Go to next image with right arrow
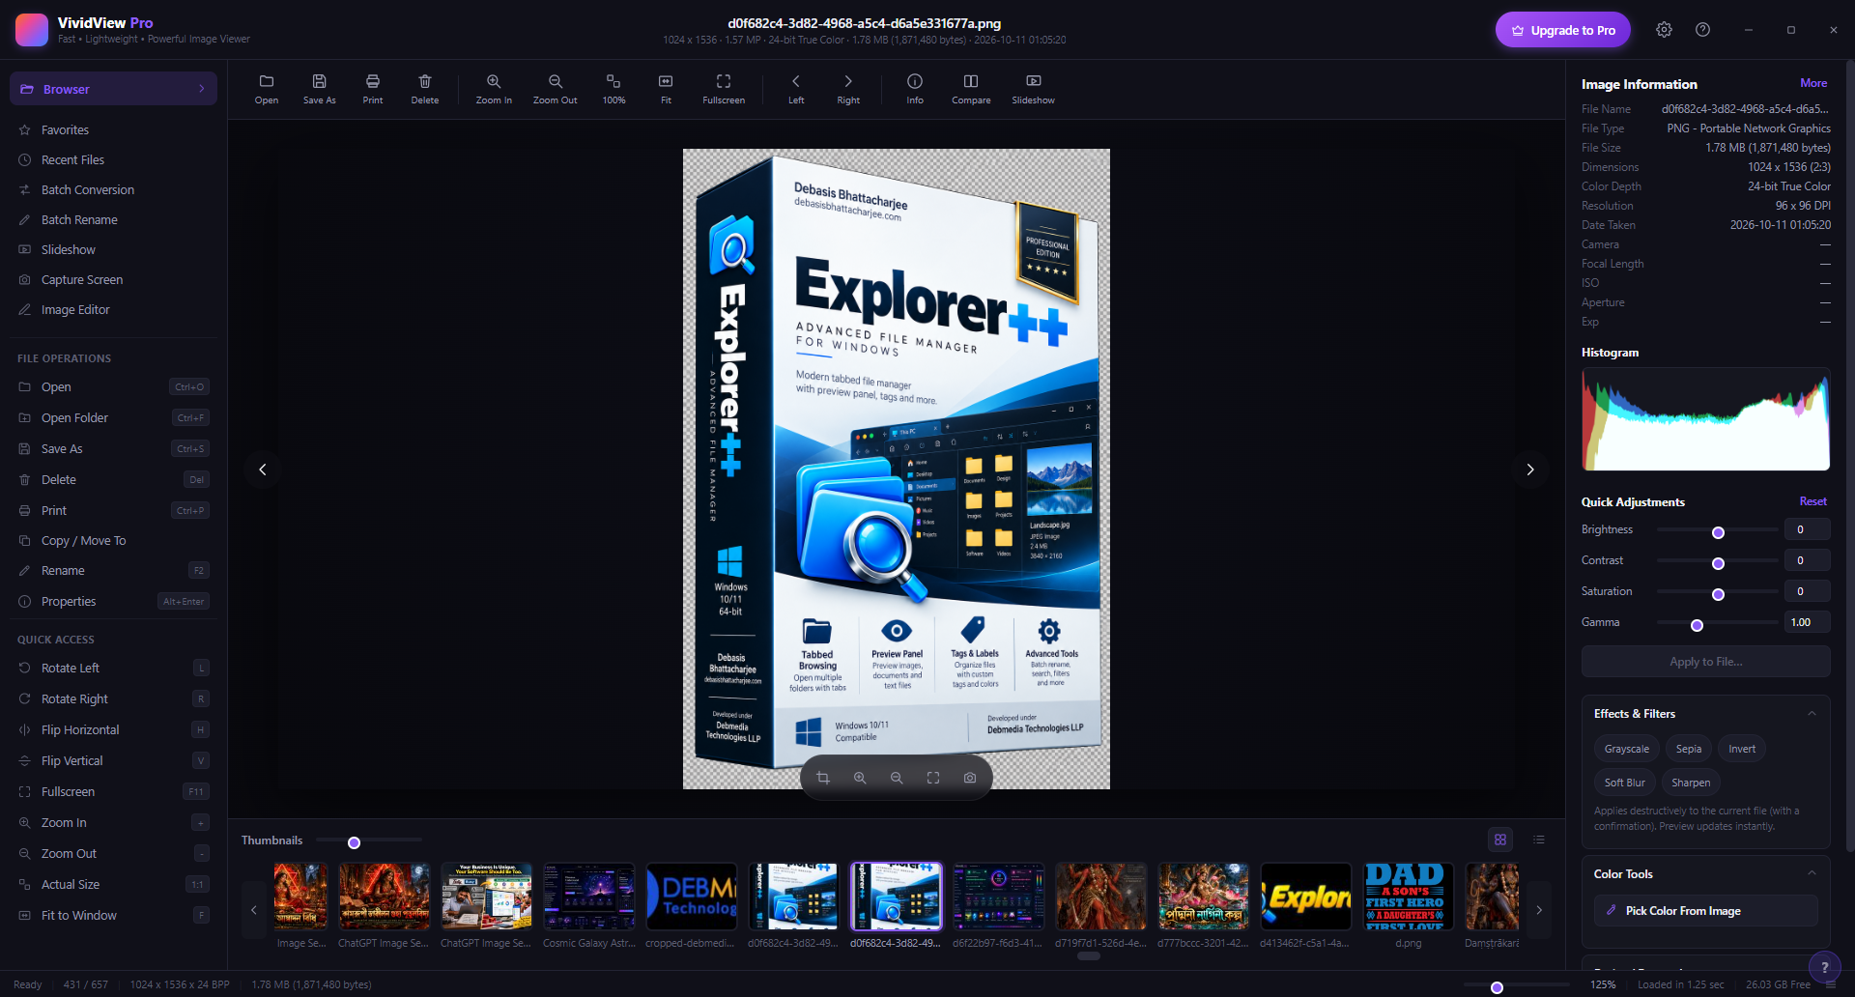 point(1530,470)
